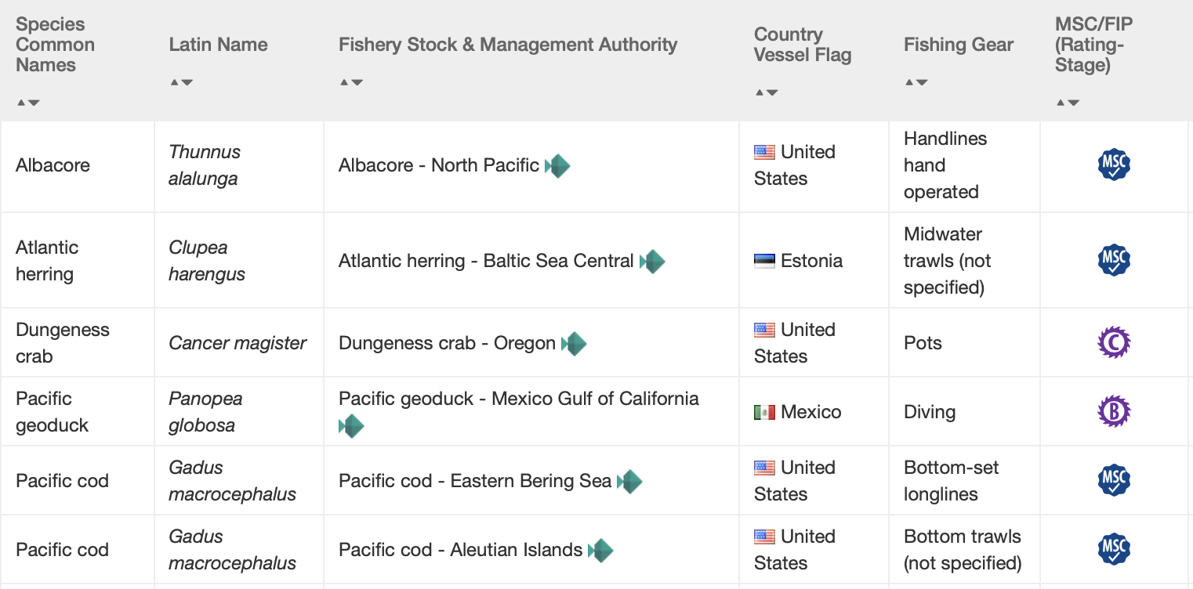
Task: Open Albacore - North Pacific stock entry
Action: [x=438, y=165]
